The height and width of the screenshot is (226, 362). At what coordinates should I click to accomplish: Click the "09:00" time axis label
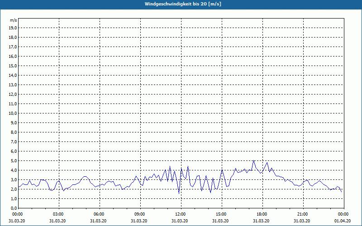coord(141,214)
